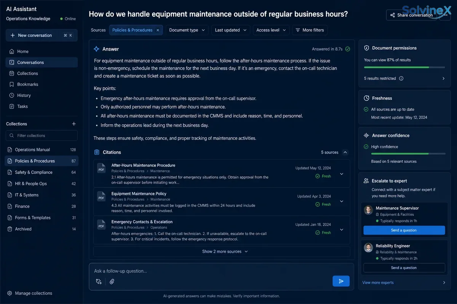Select Collections in the sidebar navigation
This screenshot has width=457, height=304.
coord(42,73)
